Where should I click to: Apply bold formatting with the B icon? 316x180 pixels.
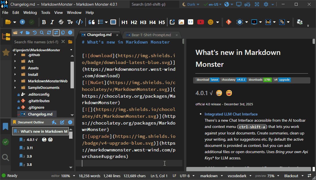pos(44,22)
